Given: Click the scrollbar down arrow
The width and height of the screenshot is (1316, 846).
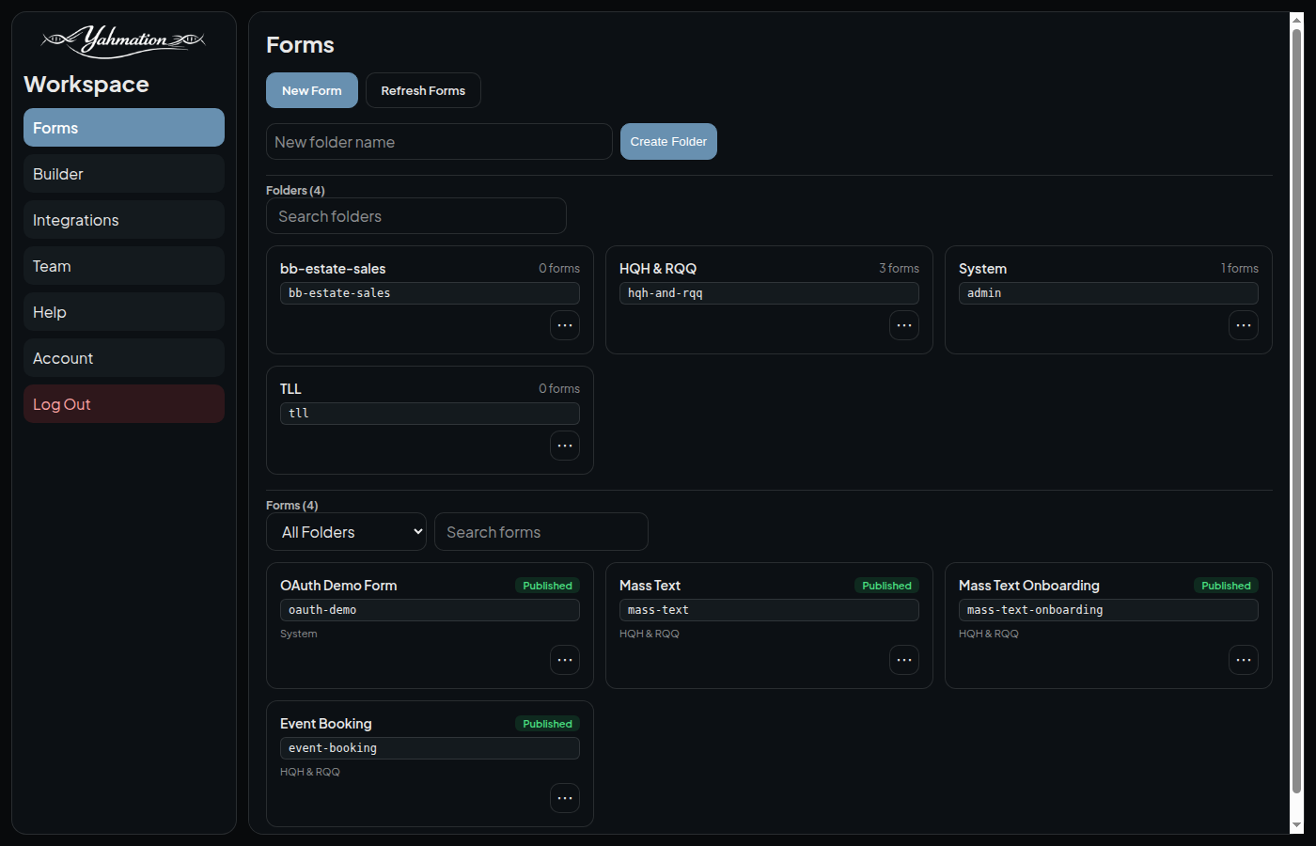Looking at the screenshot, I should 1296,825.
